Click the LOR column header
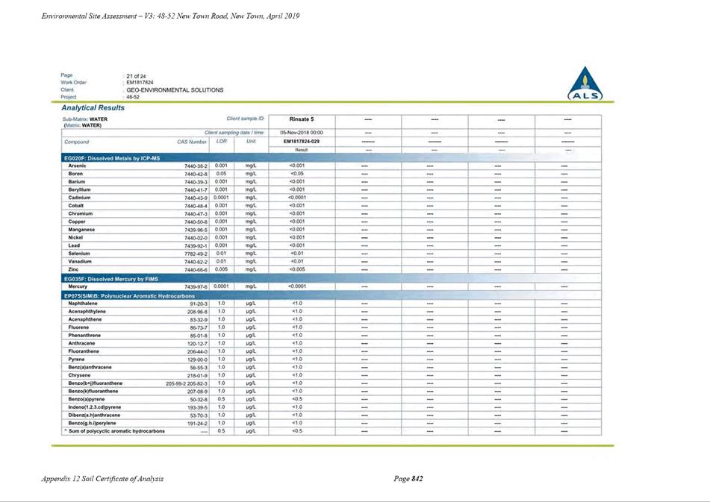The image size is (710, 502). [222, 142]
